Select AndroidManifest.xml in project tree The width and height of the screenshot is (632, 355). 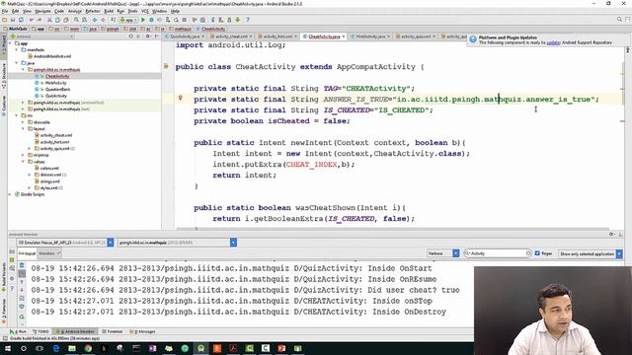click(52, 56)
